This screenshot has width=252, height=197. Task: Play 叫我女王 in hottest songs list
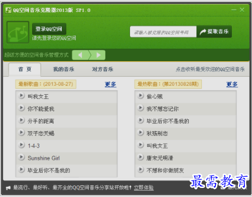(x=141, y=145)
